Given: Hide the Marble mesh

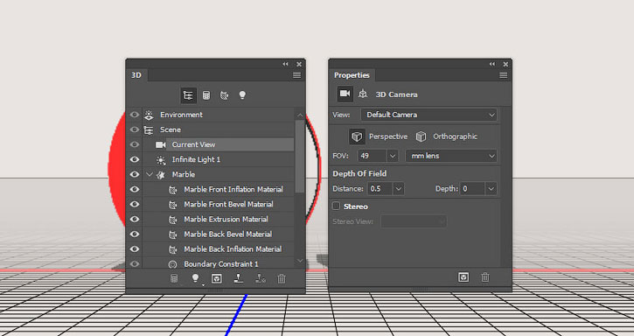Looking at the screenshot, I should [135, 174].
